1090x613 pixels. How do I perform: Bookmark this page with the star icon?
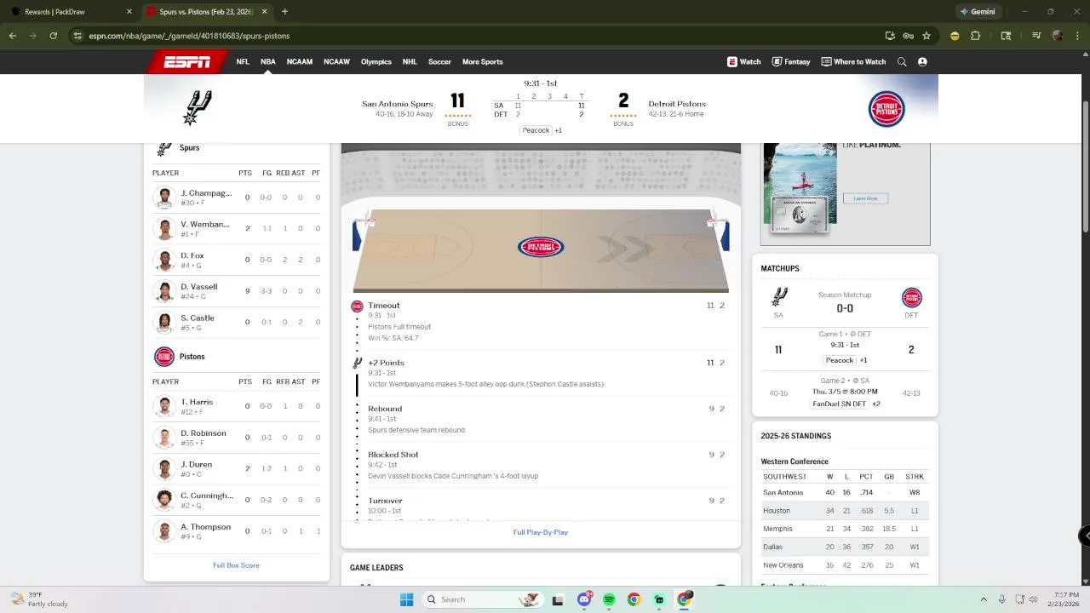point(926,36)
